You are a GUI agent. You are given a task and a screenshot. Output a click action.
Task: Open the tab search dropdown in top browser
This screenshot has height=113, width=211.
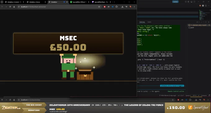[x=2, y=2]
